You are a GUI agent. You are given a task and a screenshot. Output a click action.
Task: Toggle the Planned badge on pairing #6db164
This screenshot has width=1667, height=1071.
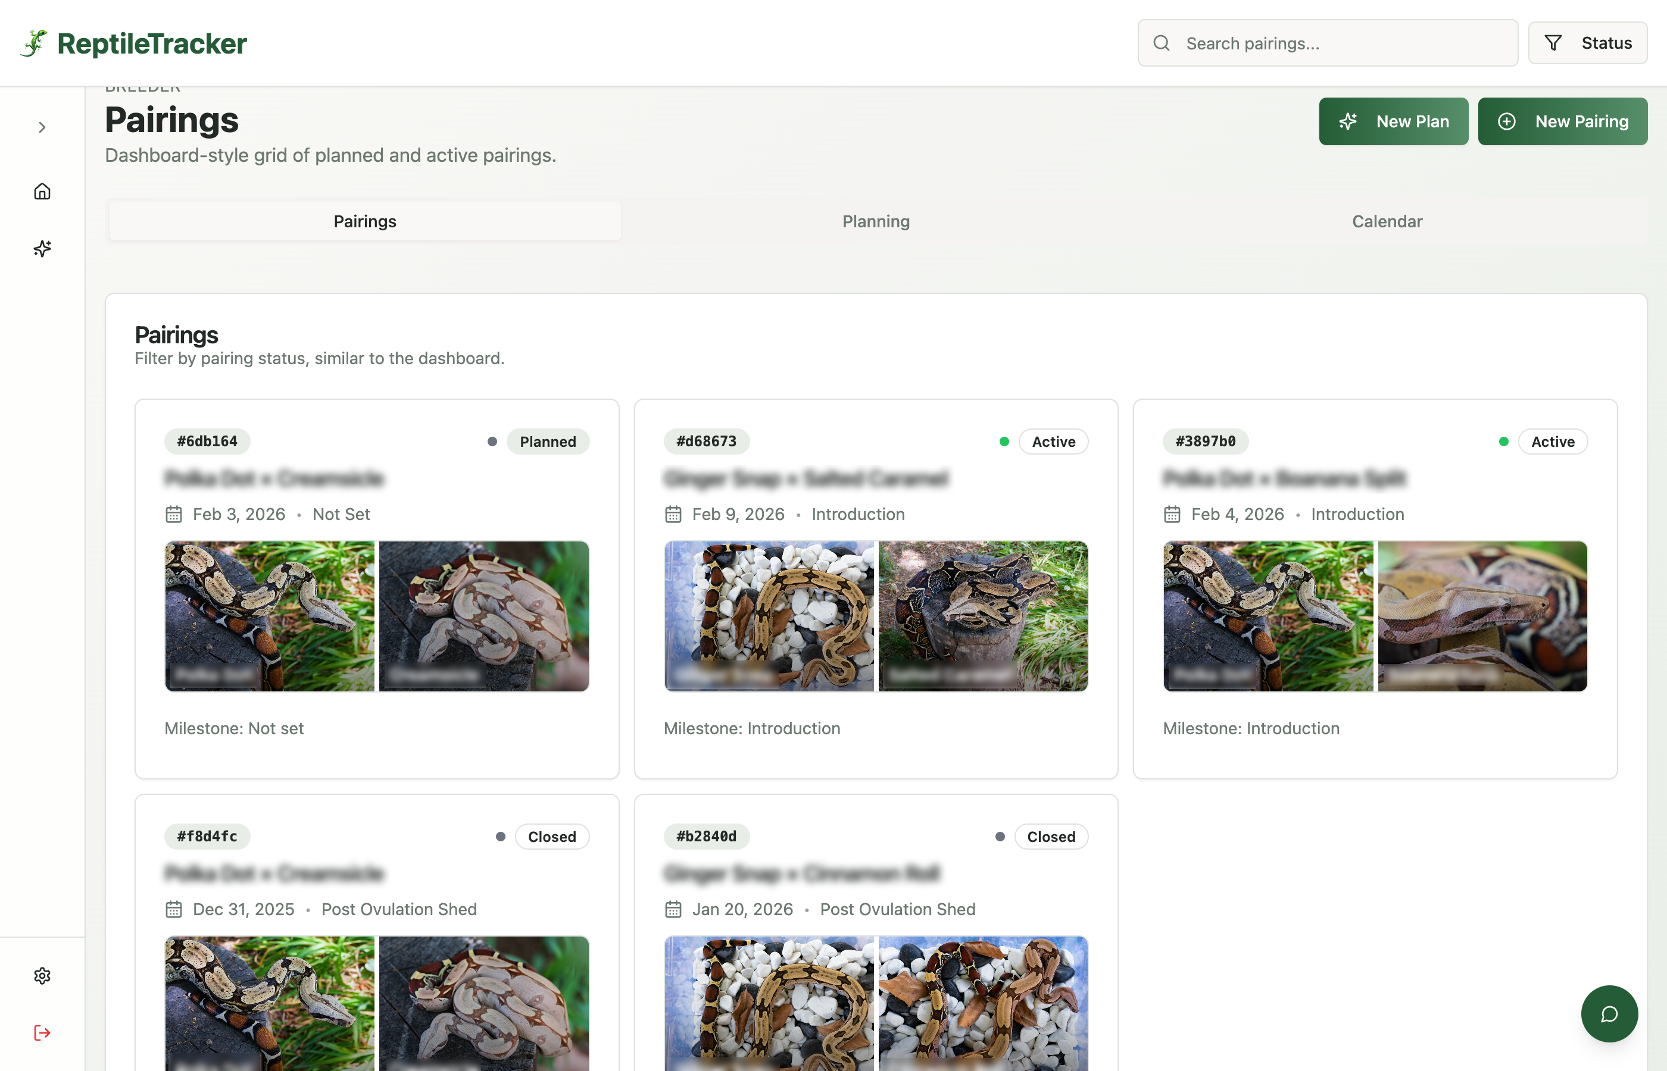tap(548, 441)
